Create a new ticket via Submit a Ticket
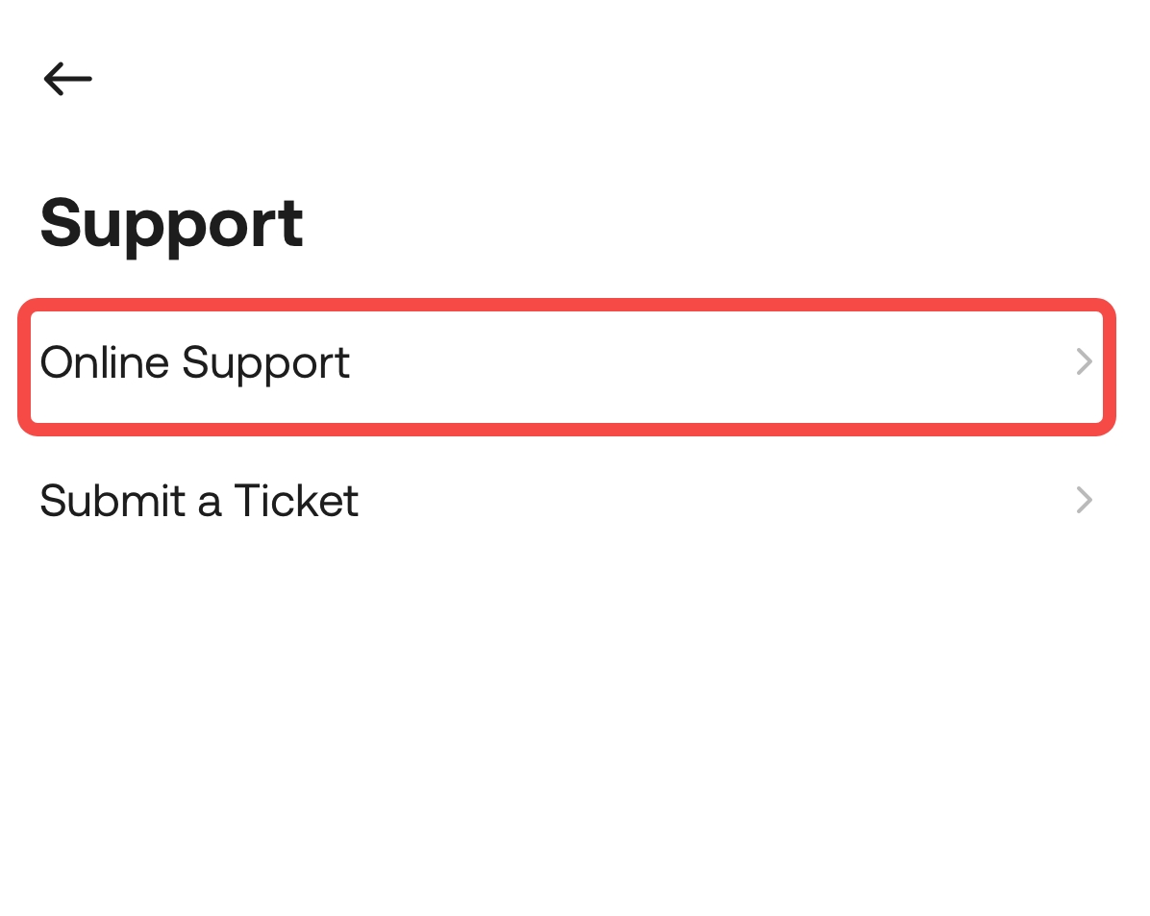Viewport: 1150px width, 916px height. point(567,501)
